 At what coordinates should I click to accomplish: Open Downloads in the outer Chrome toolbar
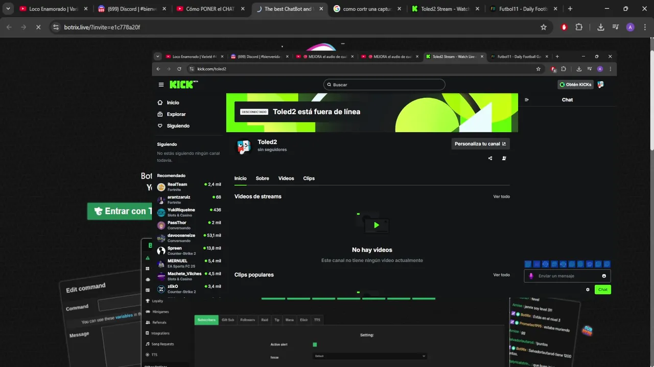click(x=601, y=27)
